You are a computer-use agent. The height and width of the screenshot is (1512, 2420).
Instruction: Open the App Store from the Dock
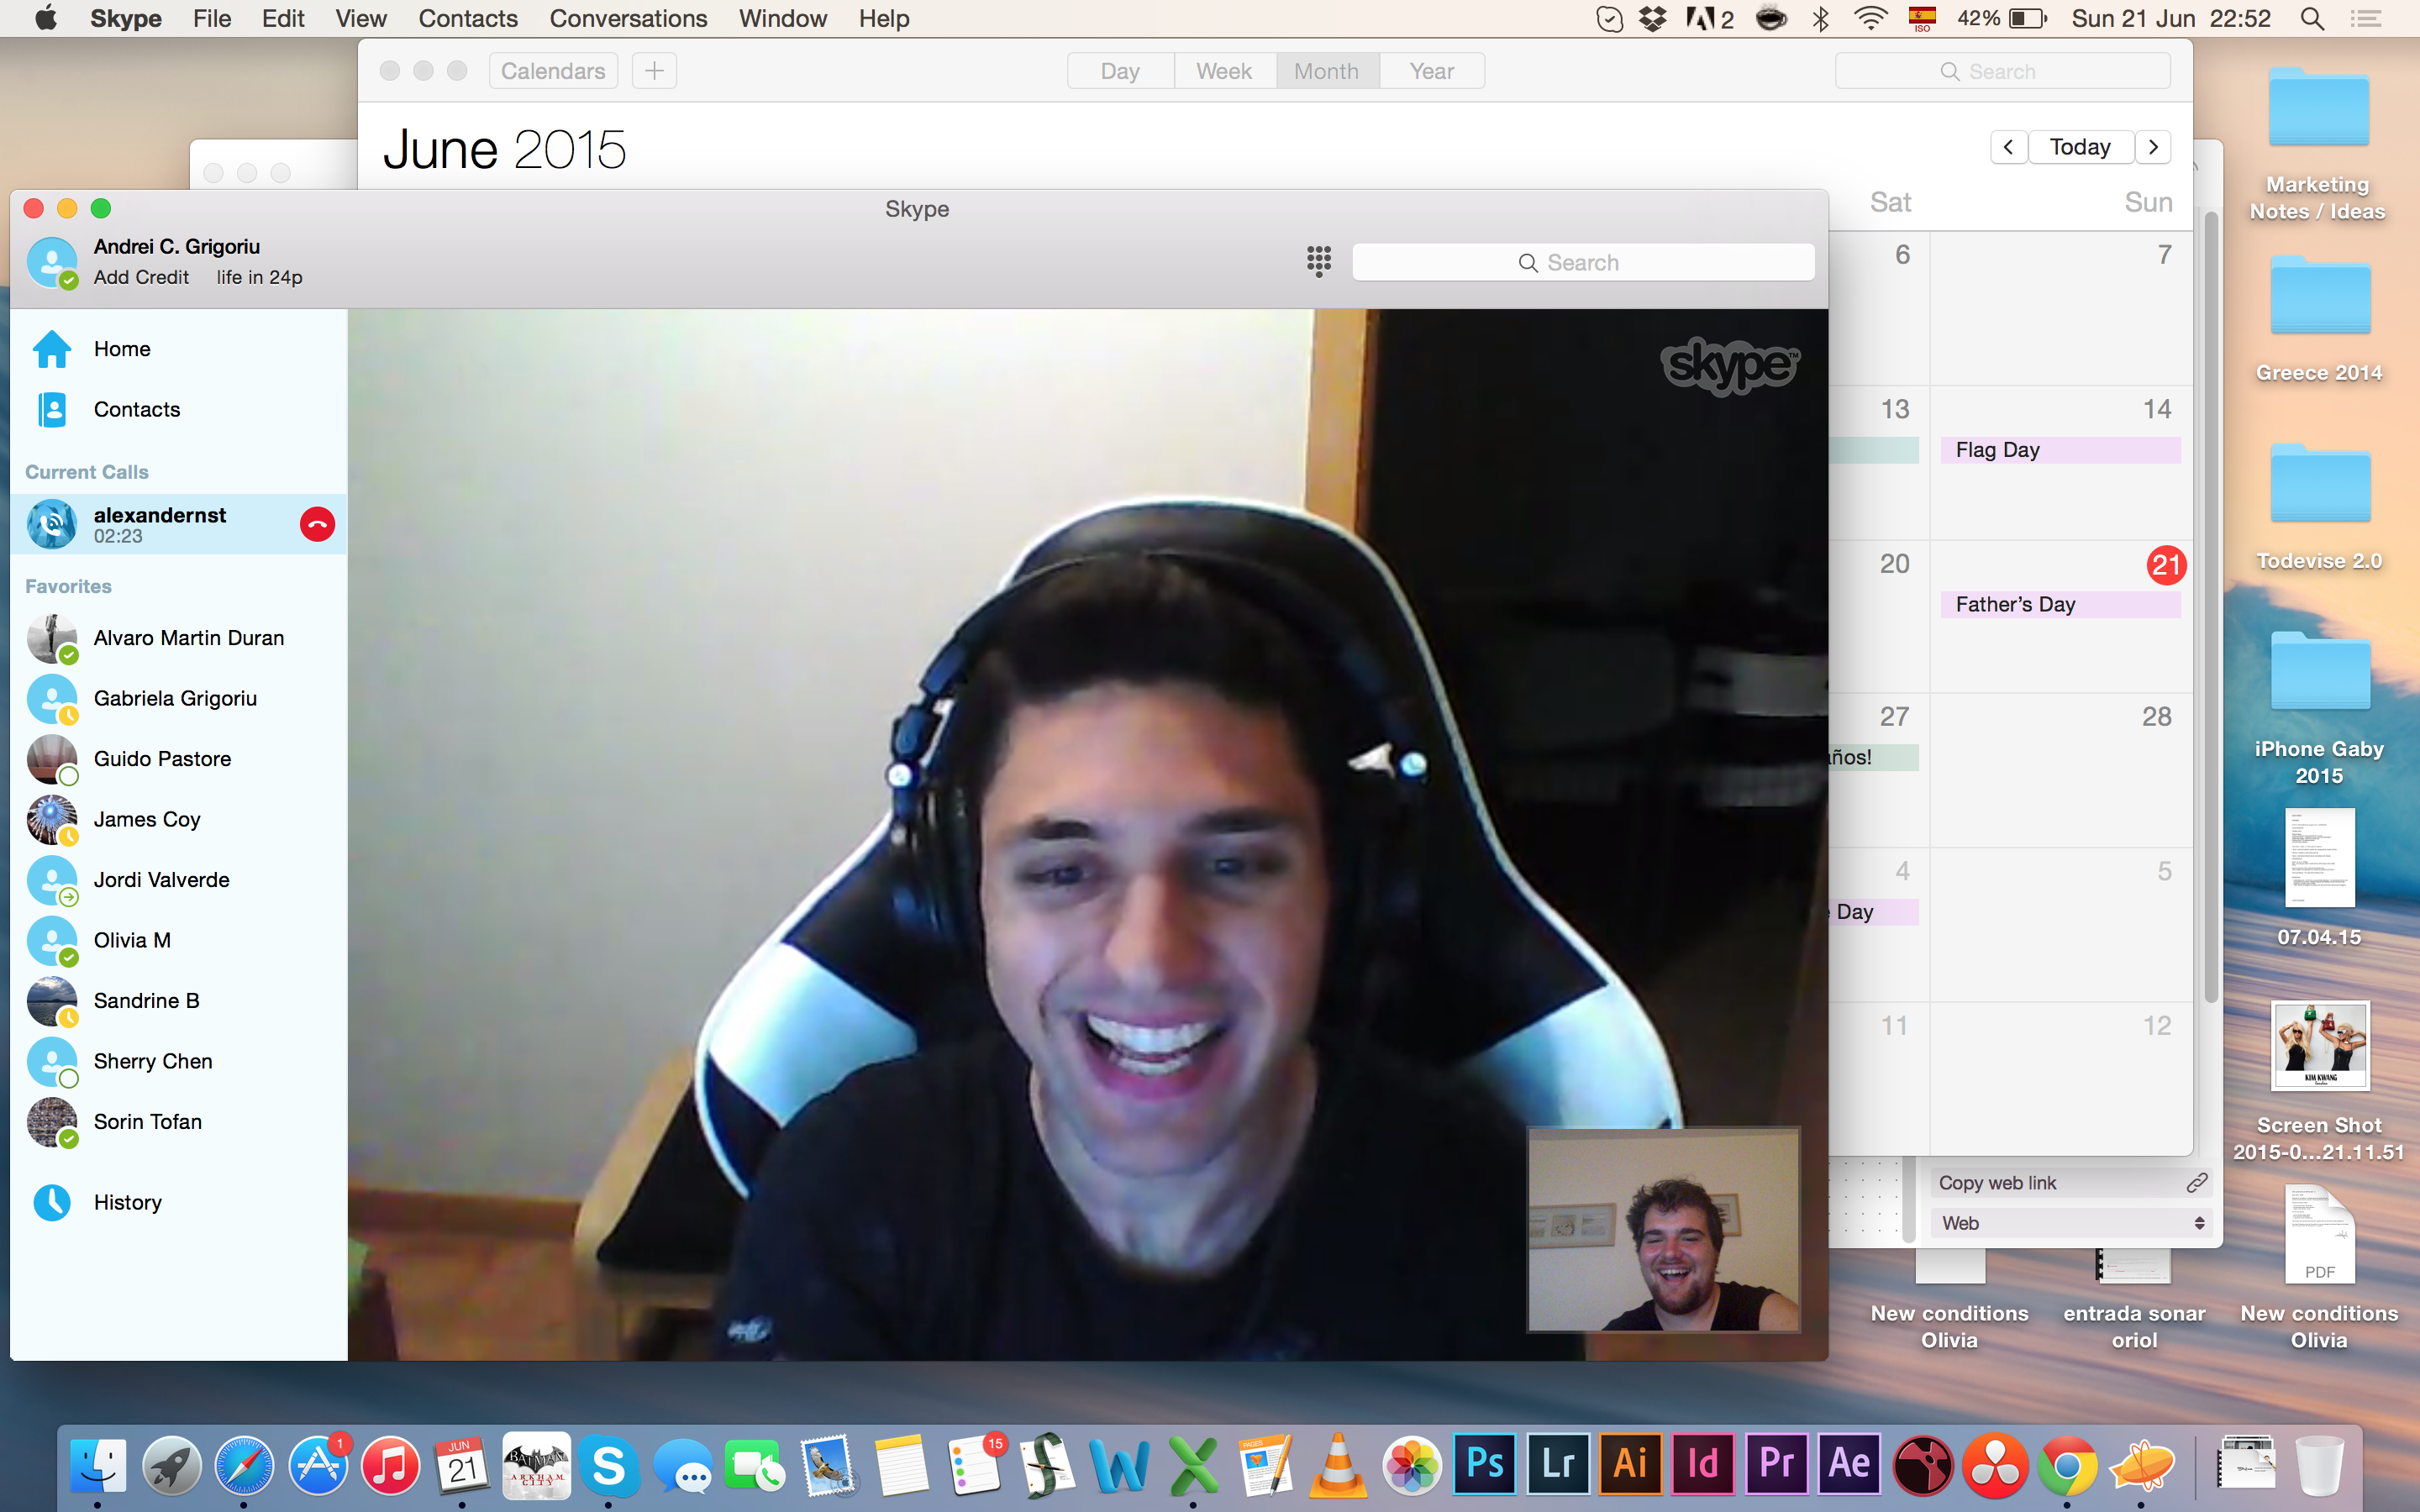coord(318,1466)
